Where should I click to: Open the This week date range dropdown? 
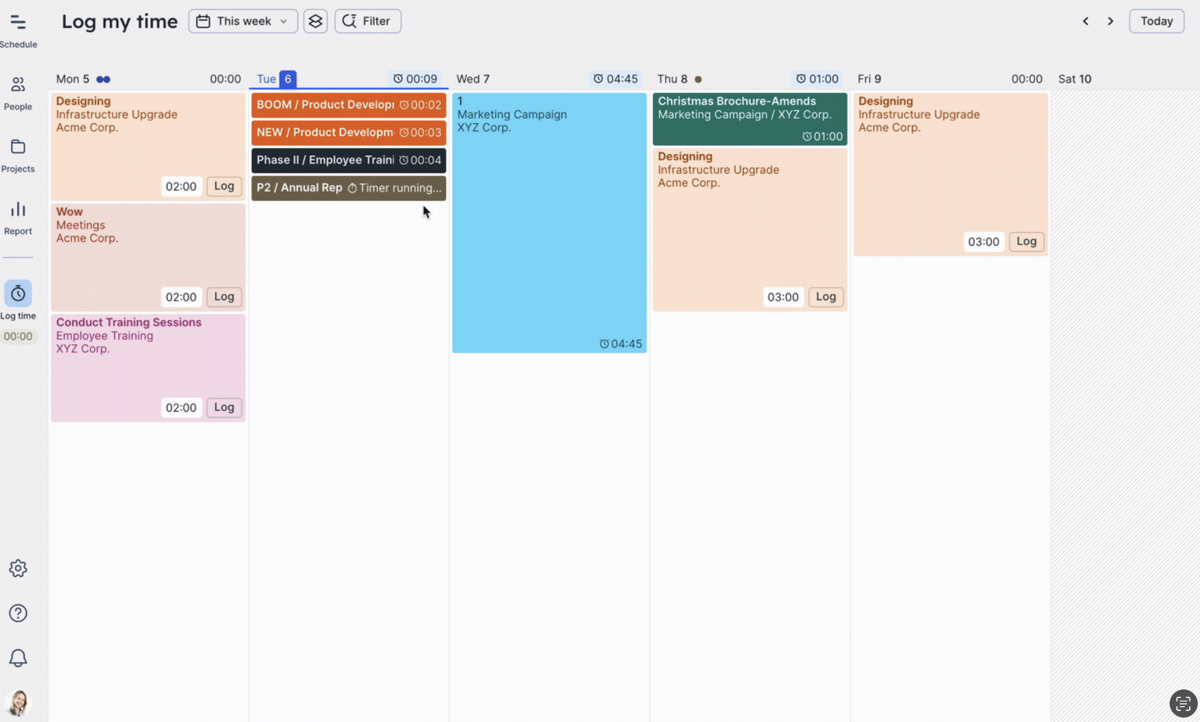pos(243,21)
